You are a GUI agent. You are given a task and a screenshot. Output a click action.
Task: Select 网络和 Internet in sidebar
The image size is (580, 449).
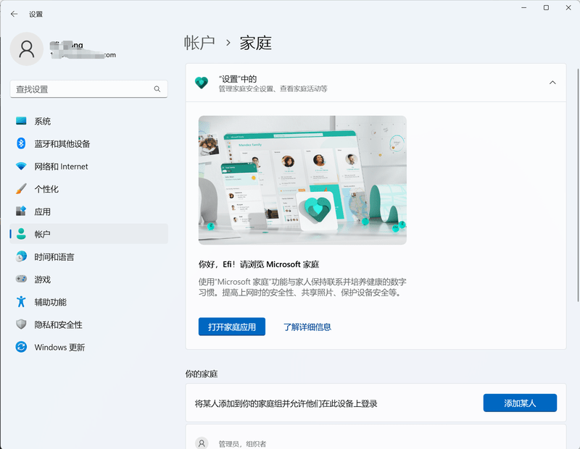[x=88, y=167]
